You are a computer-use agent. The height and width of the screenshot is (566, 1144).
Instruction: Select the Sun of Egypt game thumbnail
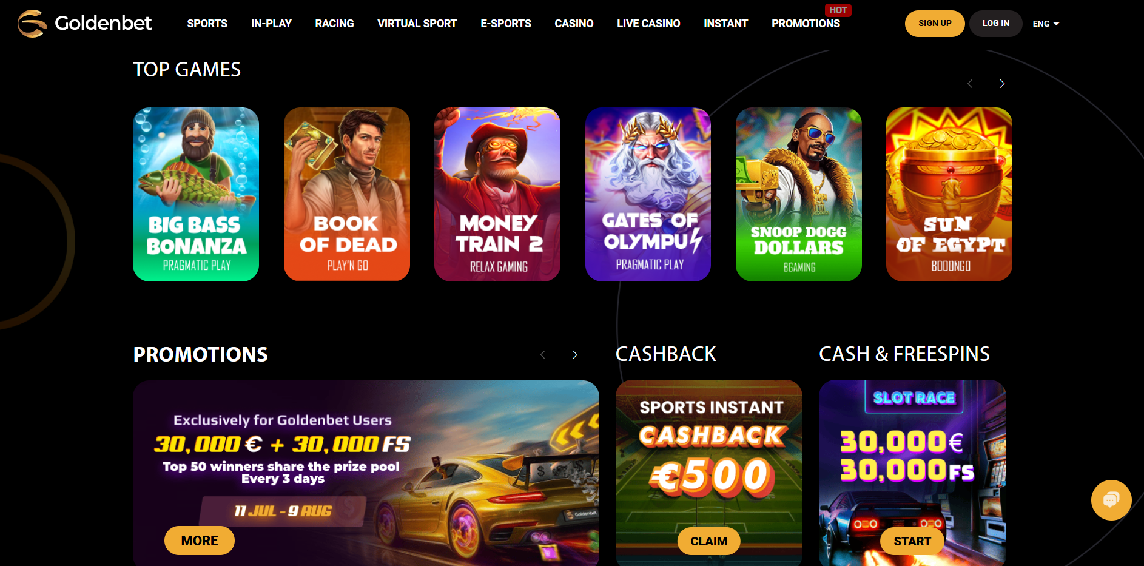tap(949, 194)
